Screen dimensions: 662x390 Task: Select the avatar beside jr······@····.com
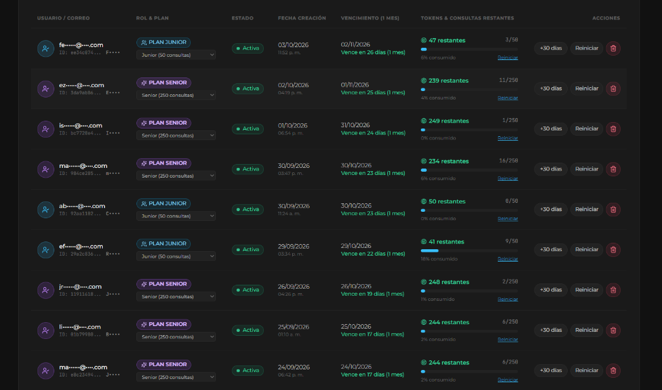(46, 290)
